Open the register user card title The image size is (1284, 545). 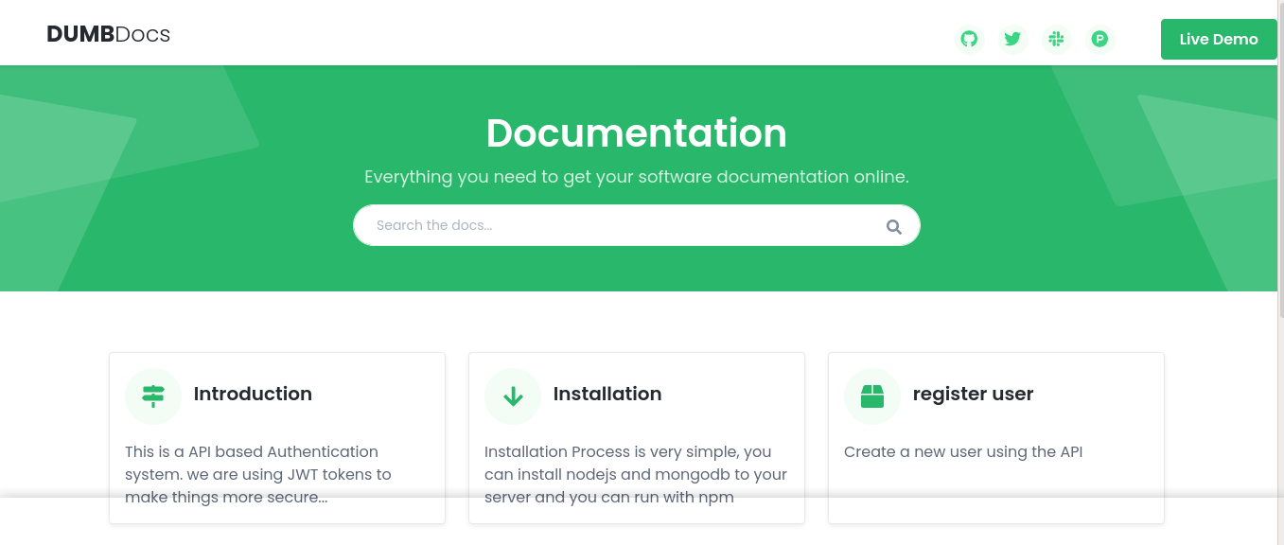coord(973,394)
